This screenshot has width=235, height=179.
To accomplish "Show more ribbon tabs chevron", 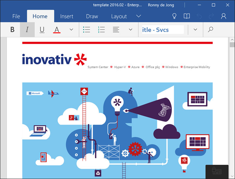I will tap(139, 16).
